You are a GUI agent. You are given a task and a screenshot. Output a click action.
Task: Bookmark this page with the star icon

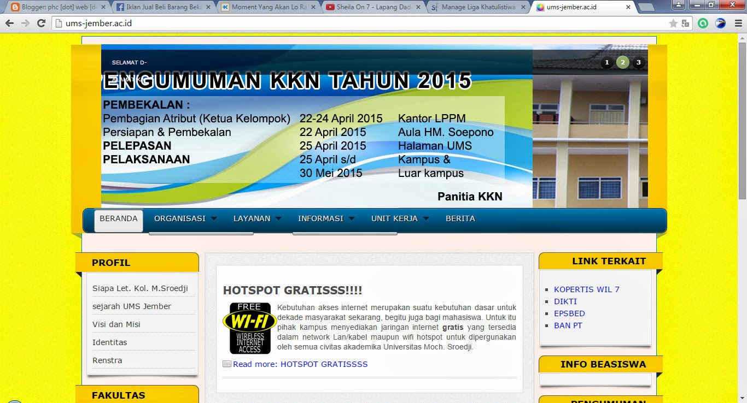(673, 23)
